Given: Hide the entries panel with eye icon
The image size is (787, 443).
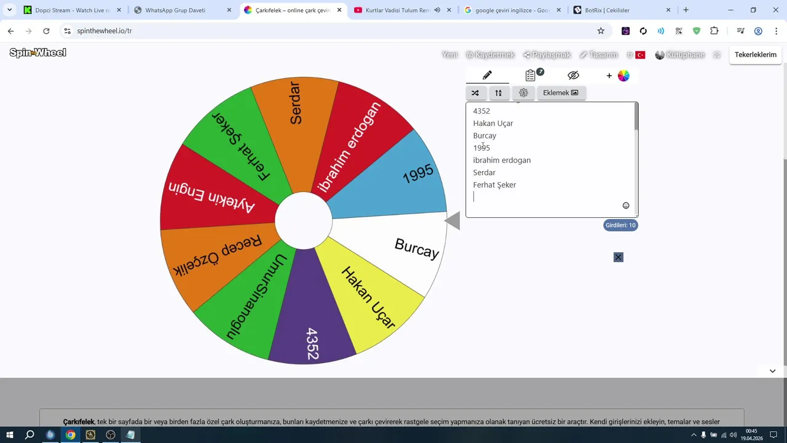Looking at the screenshot, I should pos(574,75).
